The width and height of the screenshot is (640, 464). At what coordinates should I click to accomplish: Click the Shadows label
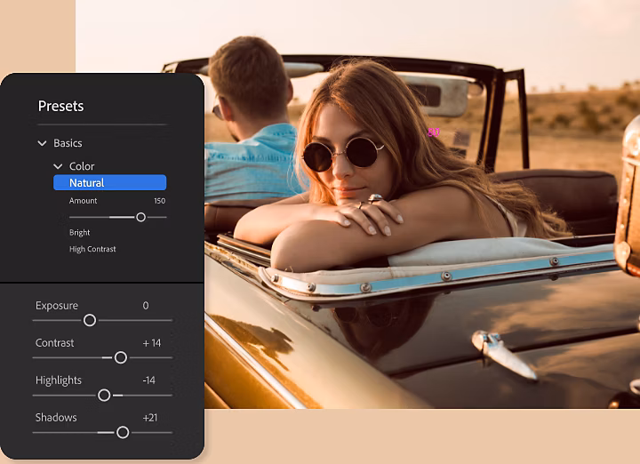click(x=56, y=418)
